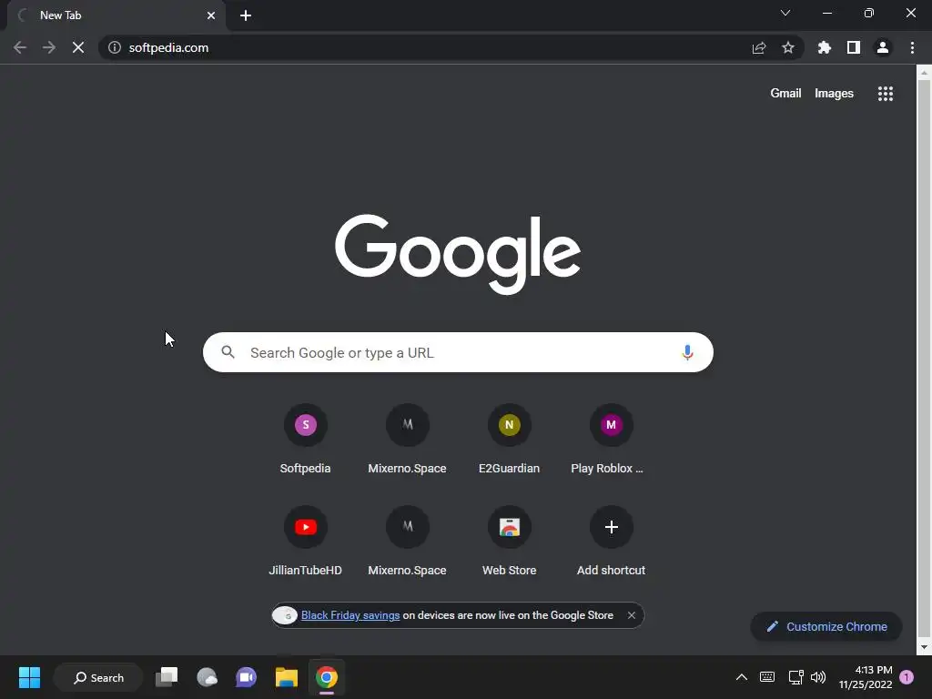The image size is (932, 699).
Task: Open the notification count badge
Action: tap(907, 677)
